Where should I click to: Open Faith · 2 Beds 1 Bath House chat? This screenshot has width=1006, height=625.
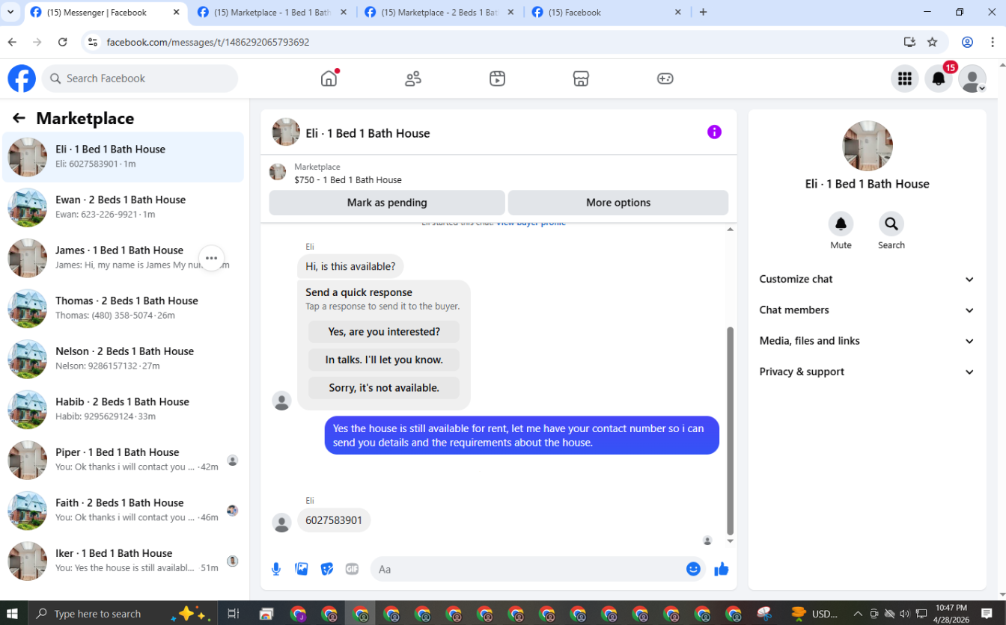[x=124, y=510]
